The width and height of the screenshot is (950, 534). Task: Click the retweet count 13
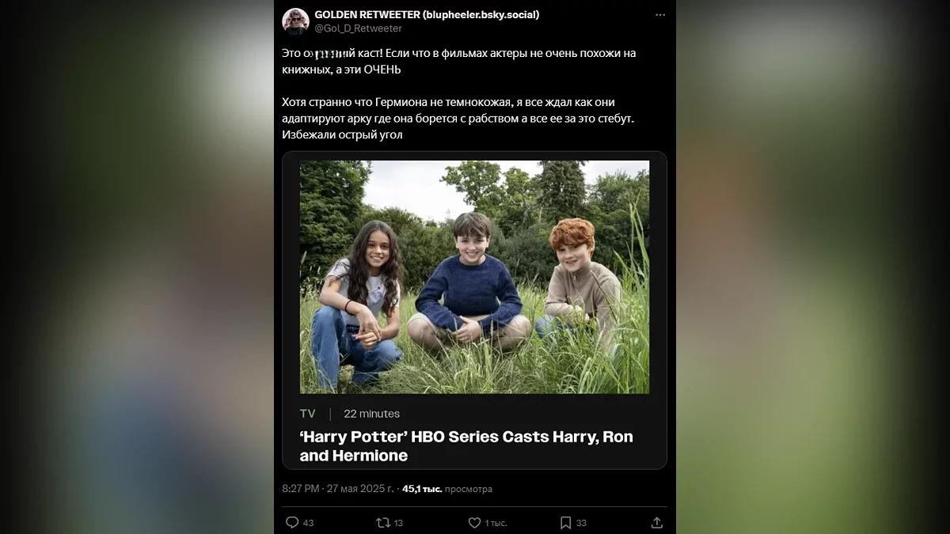click(398, 523)
